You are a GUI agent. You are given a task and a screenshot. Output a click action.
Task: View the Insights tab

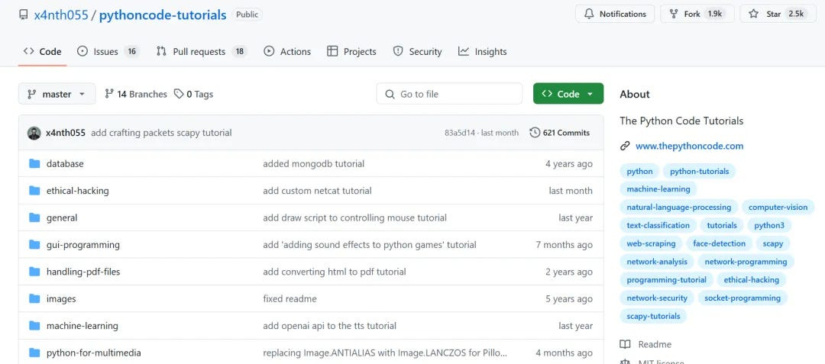[483, 51]
